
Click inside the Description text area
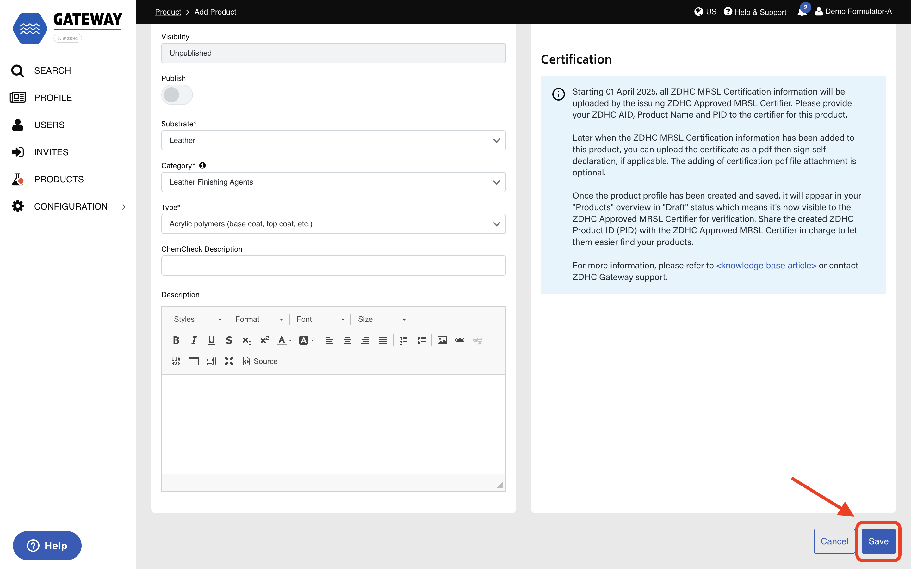click(333, 424)
